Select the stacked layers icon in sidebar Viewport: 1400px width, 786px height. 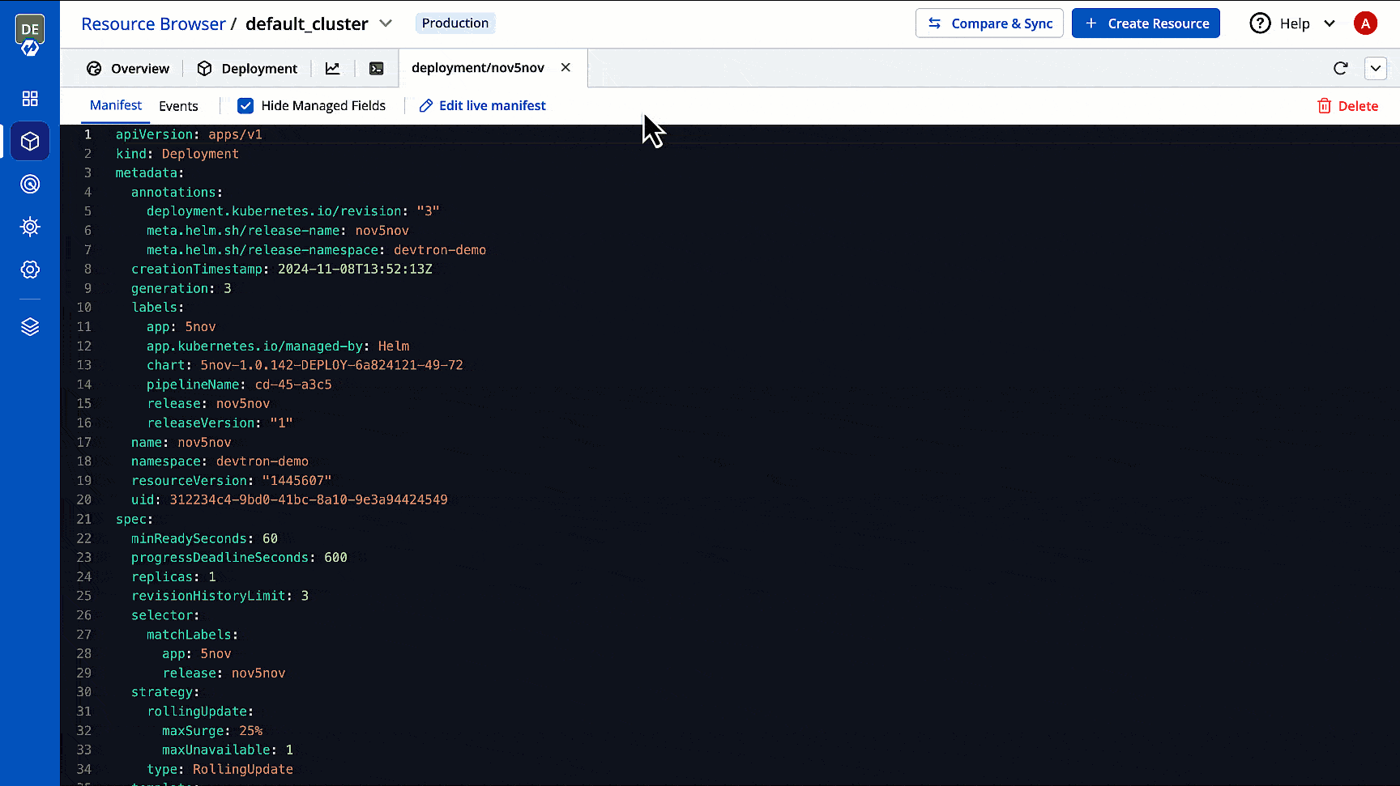(x=30, y=327)
